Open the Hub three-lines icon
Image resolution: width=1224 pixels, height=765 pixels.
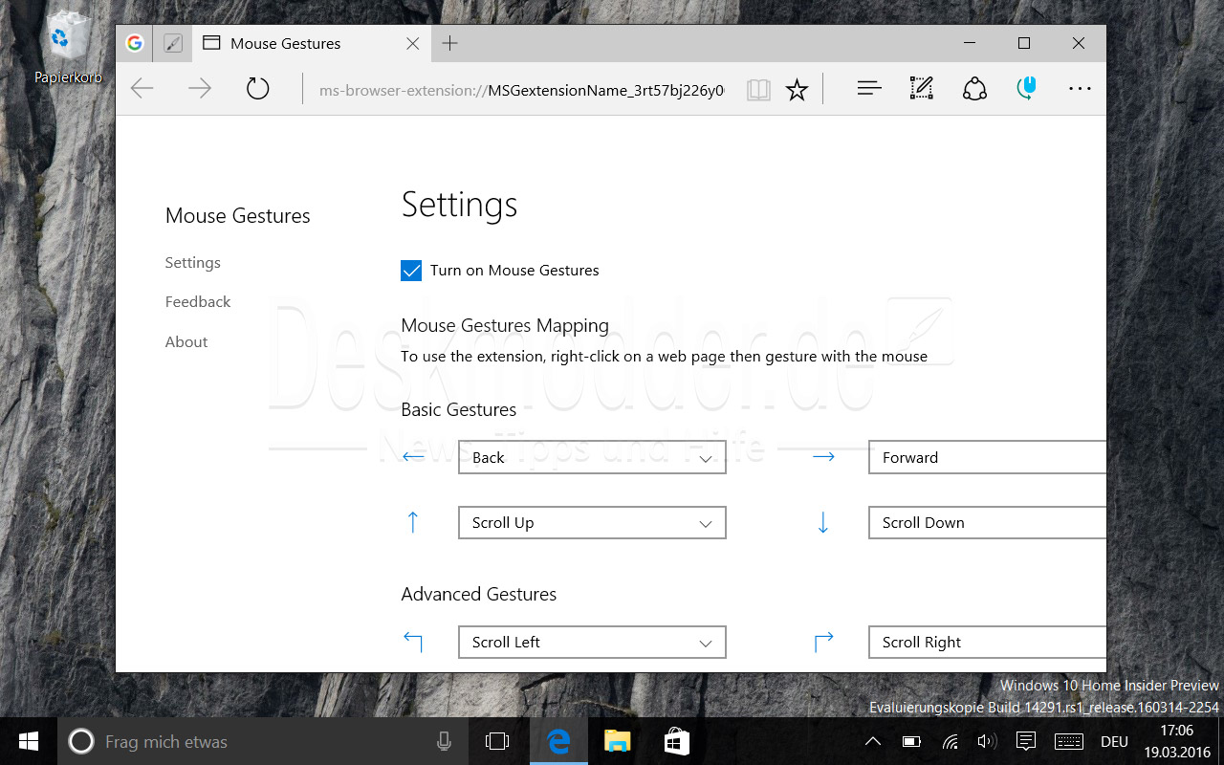tap(869, 89)
